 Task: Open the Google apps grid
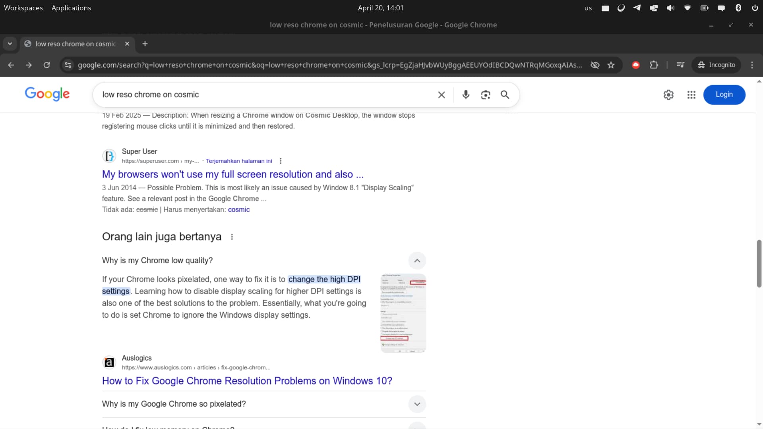tap(691, 95)
